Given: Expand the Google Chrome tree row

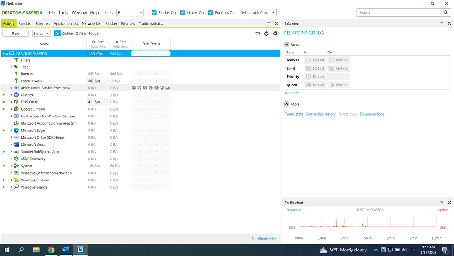Looking at the screenshot, I should [11, 109].
